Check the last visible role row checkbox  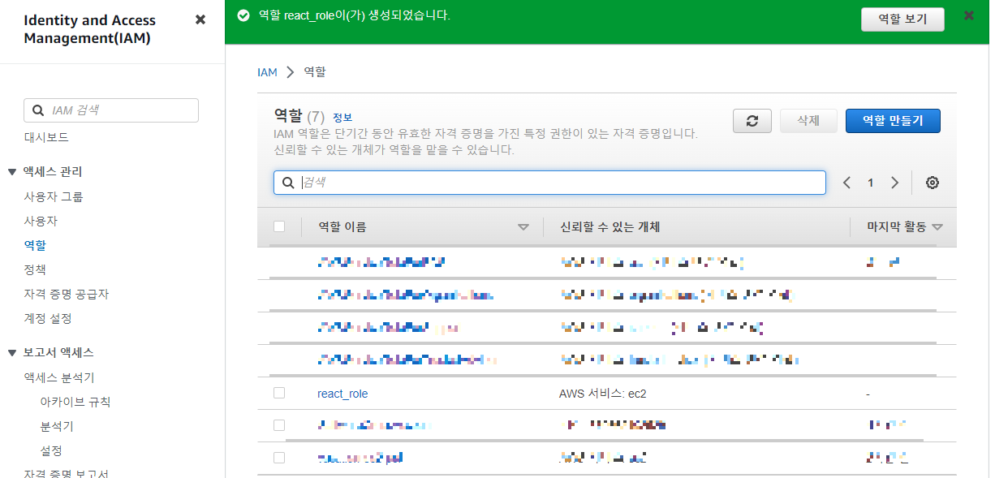pyautogui.click(x=279, y=458)
